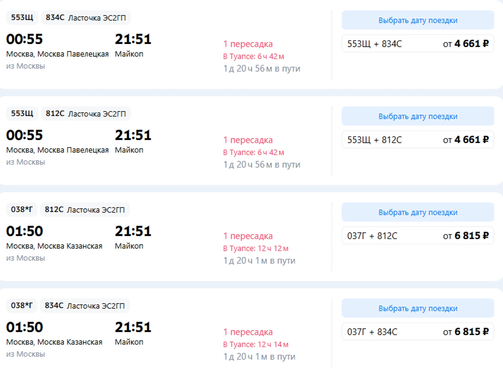Open 834С Ласточка badge beside 553Щ
Image resolution: width=503 pixels, height=372 pixels.
pyautogui.click(x=86, y=18)
